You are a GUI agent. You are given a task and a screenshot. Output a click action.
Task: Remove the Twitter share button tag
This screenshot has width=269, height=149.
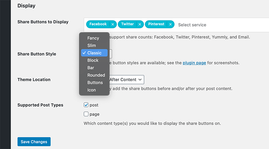(x=140, y=24)
